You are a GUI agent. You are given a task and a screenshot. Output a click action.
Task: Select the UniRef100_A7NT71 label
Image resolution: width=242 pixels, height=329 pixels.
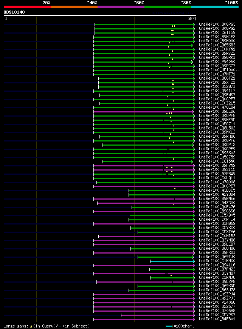217,74
